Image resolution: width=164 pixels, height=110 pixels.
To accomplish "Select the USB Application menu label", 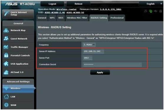I will click(19, 64).
